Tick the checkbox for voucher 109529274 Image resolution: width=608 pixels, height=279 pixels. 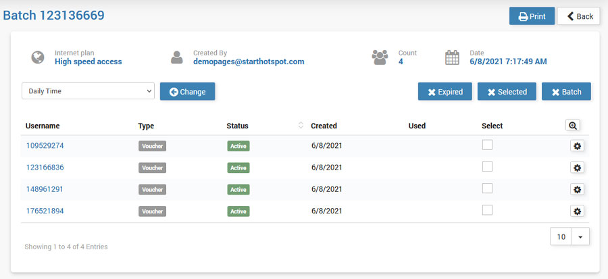[487, 145]
